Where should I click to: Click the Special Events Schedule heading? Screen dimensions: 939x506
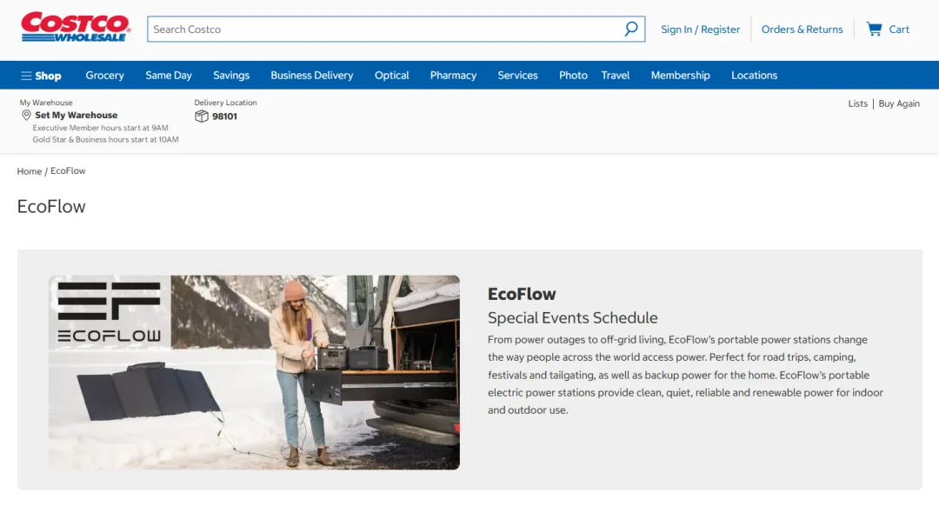click(572, 318)
